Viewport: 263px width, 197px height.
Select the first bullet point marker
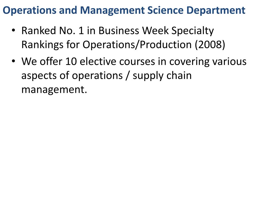tap(13, 30)
